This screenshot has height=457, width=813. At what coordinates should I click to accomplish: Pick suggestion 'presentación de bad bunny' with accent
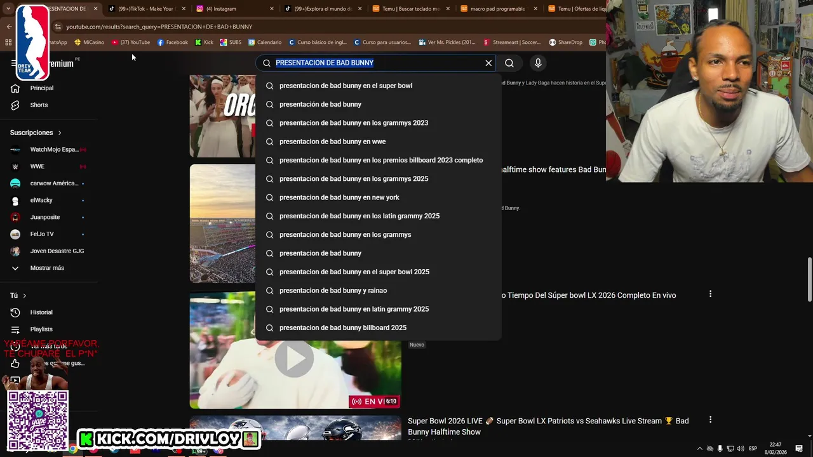(379, 104)
